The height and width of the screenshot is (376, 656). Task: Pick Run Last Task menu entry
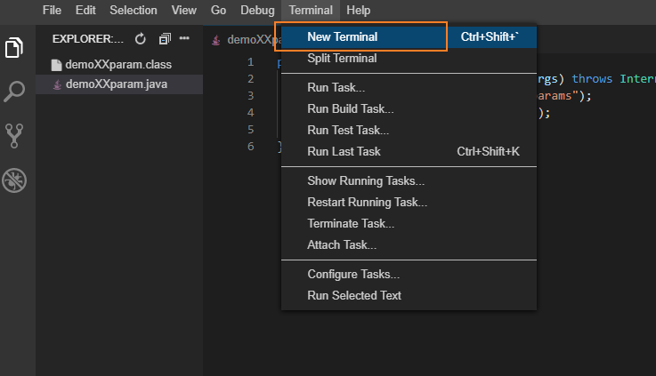[344, 152]
